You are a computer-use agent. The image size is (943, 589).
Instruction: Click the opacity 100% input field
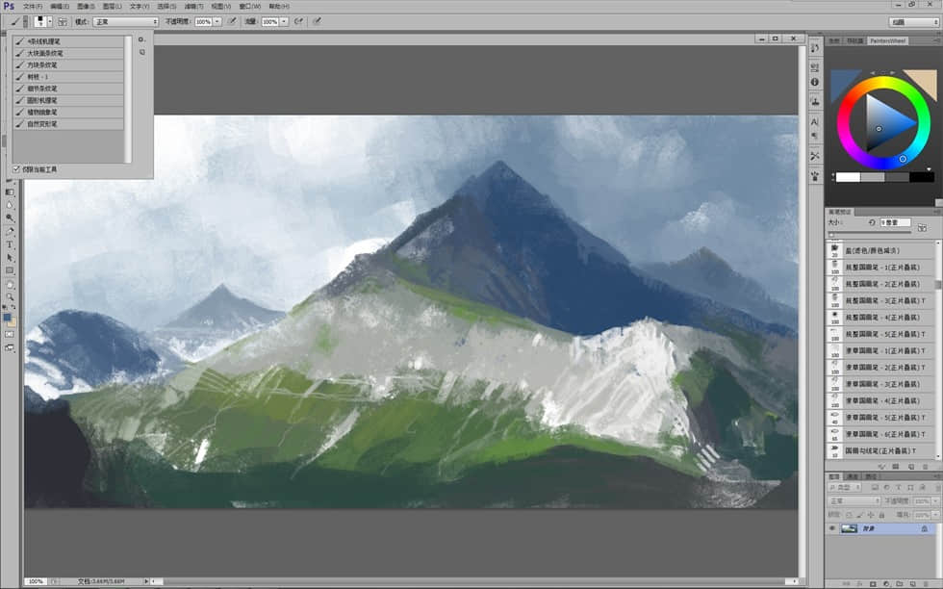pos(203,22)
